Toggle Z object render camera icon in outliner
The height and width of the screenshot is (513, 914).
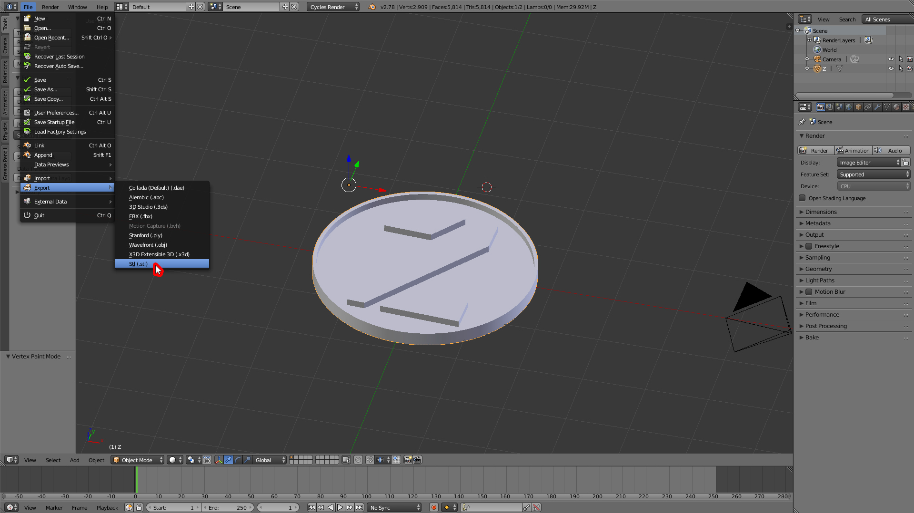click(x=910, y=68)
